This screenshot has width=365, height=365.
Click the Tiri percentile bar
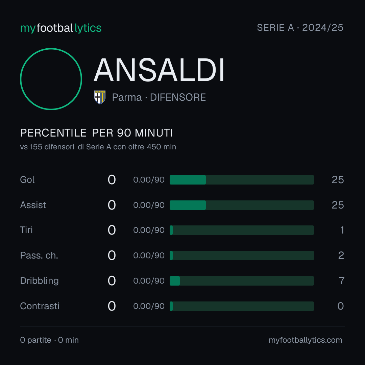point(242,230)
